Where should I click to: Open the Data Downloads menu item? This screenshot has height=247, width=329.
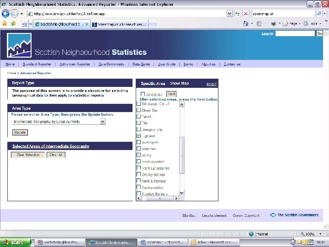click(x=111, y=64)
